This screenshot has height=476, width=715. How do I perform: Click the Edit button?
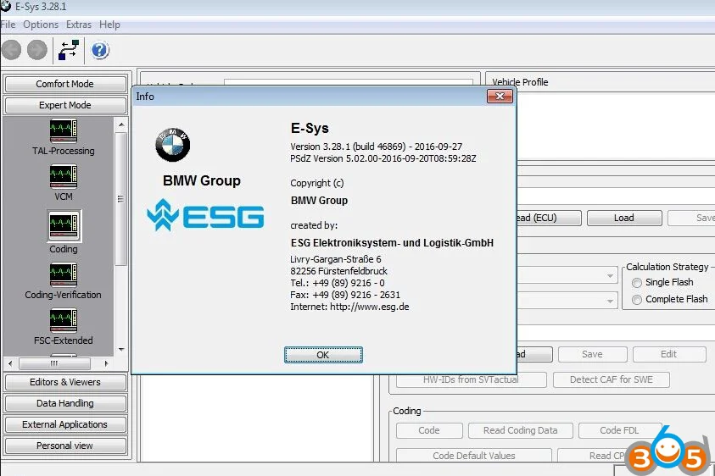click(669, 354)
